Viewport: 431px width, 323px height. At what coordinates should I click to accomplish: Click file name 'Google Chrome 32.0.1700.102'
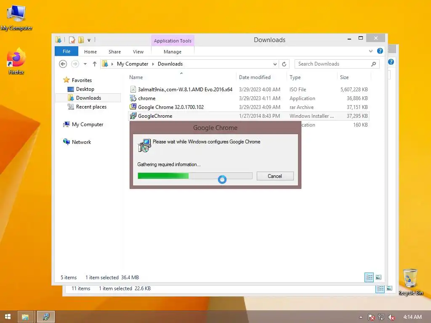coord(171,107)
